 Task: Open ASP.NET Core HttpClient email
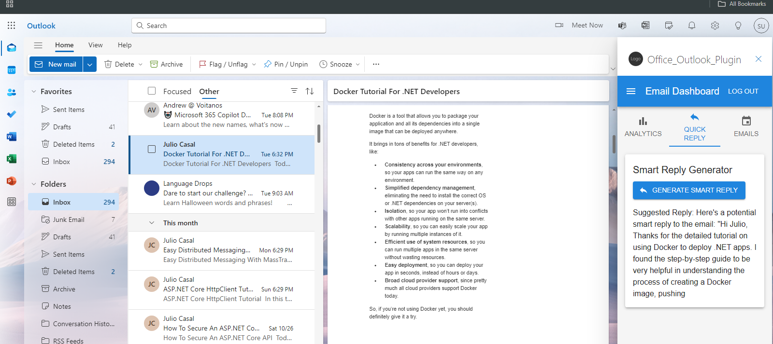222,290
